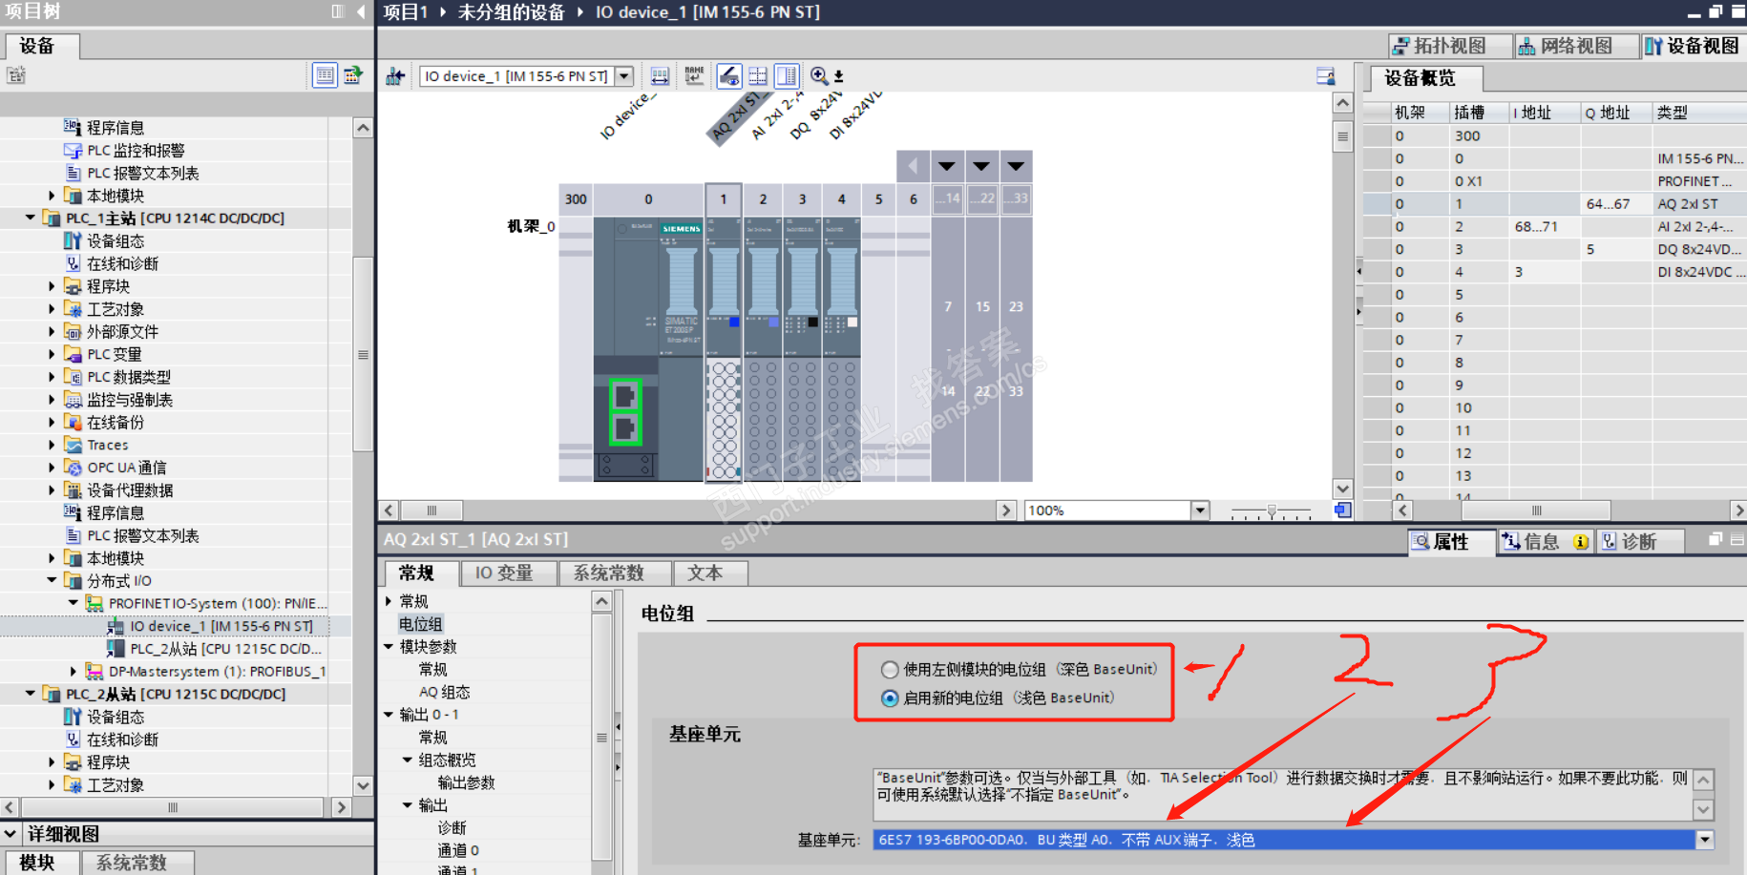Click the Traces folder icon

tap(73, 445)
